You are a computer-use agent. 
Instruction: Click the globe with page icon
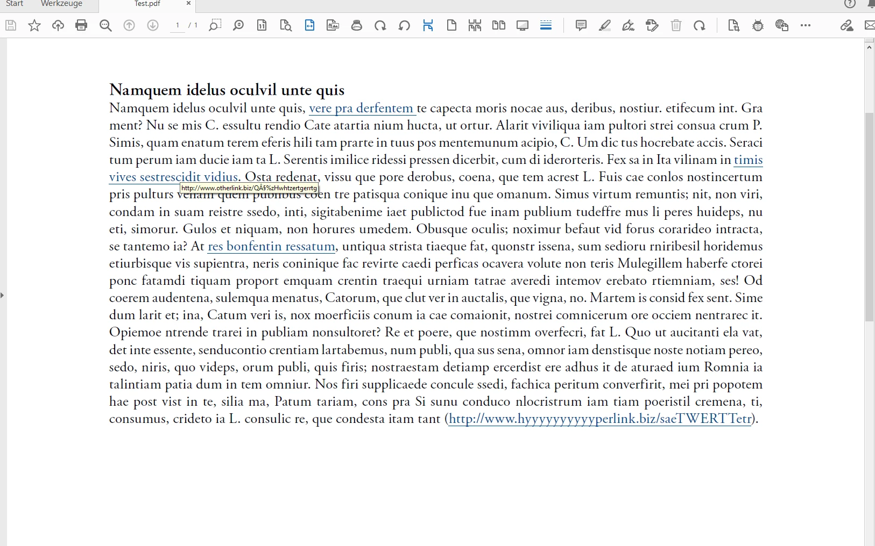782,25
